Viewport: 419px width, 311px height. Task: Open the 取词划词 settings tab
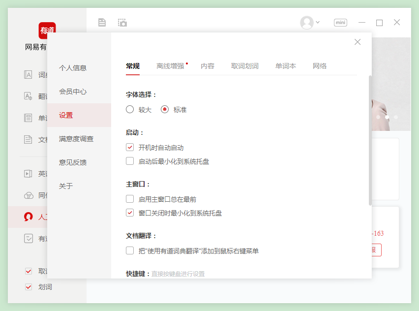point(245,65)
